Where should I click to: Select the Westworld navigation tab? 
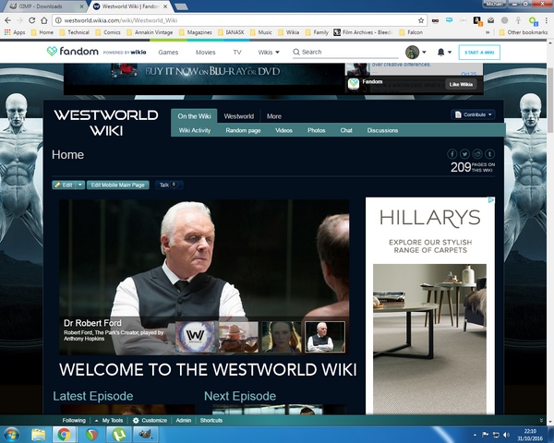238,116
